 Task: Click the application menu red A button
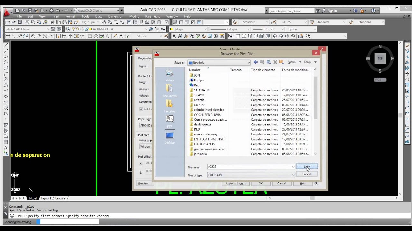pyautogui.click(x=6, y=12)
